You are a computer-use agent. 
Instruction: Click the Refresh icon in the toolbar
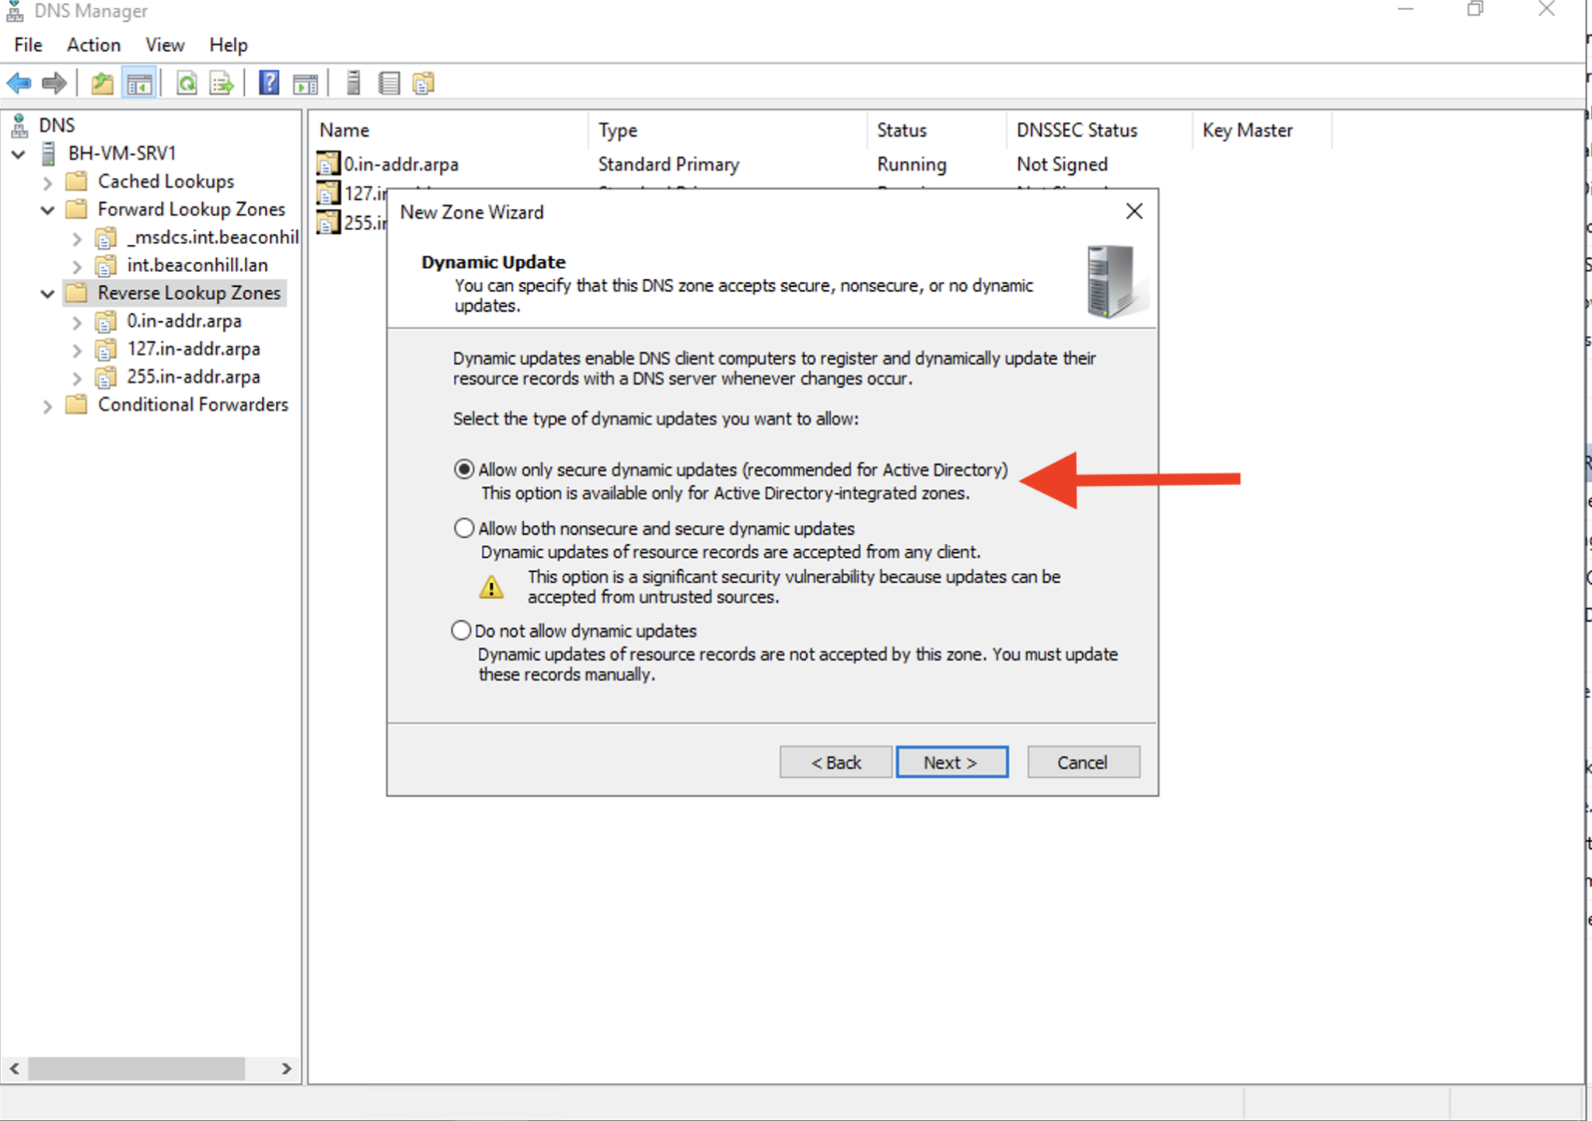(x=187, y=82)
